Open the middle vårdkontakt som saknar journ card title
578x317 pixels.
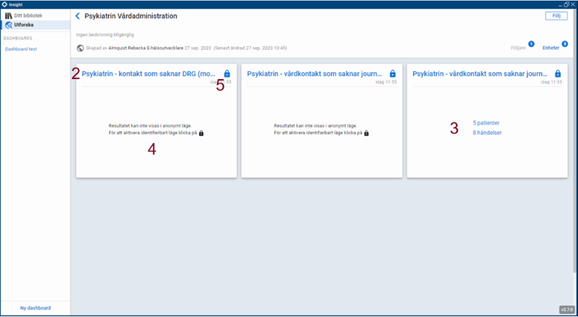[315, 73]
